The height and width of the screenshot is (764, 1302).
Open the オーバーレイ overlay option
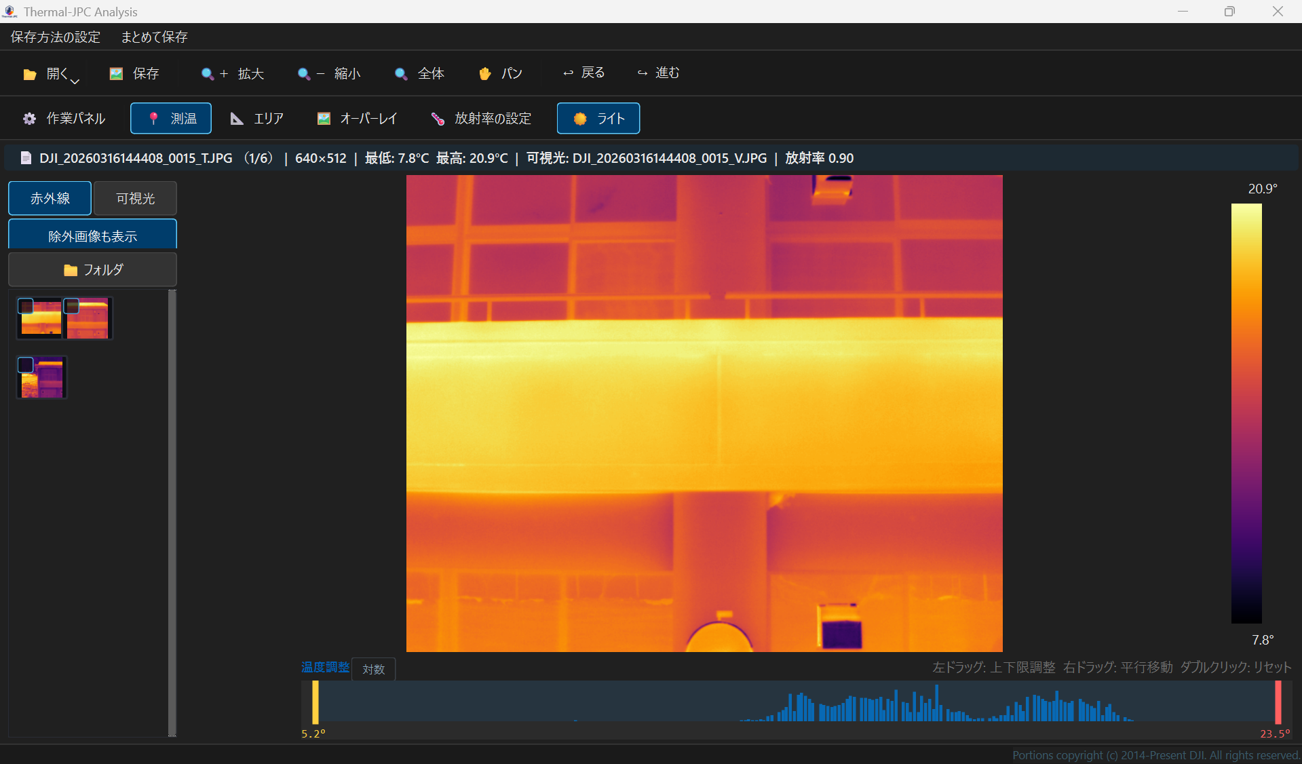pyautogui.click(x=357, y=119)
